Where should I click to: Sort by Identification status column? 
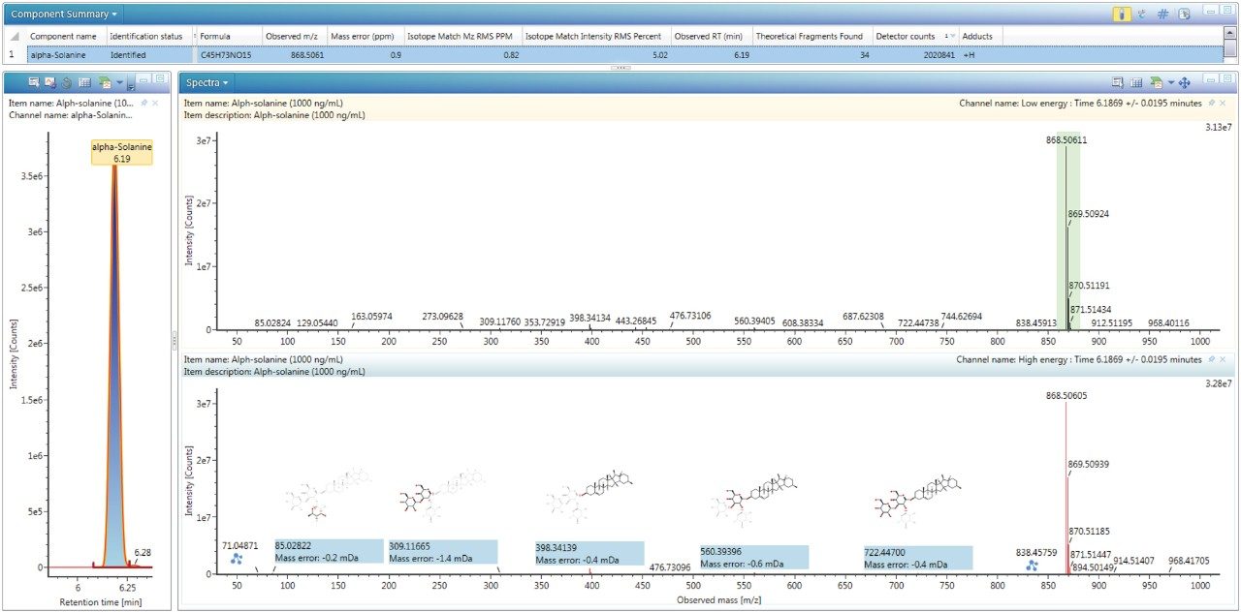(148, 36)
